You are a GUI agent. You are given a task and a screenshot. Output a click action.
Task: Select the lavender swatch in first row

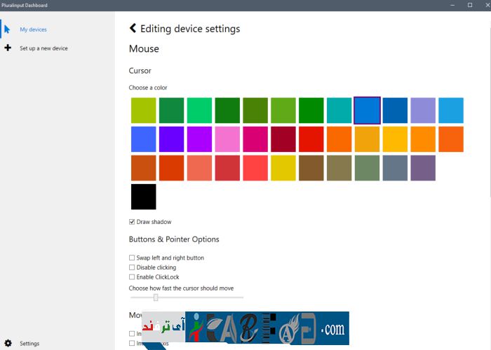[x=423, y=110]
